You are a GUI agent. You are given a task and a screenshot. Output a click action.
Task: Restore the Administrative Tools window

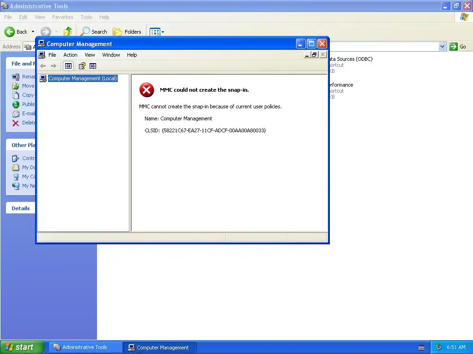point(456,6)
